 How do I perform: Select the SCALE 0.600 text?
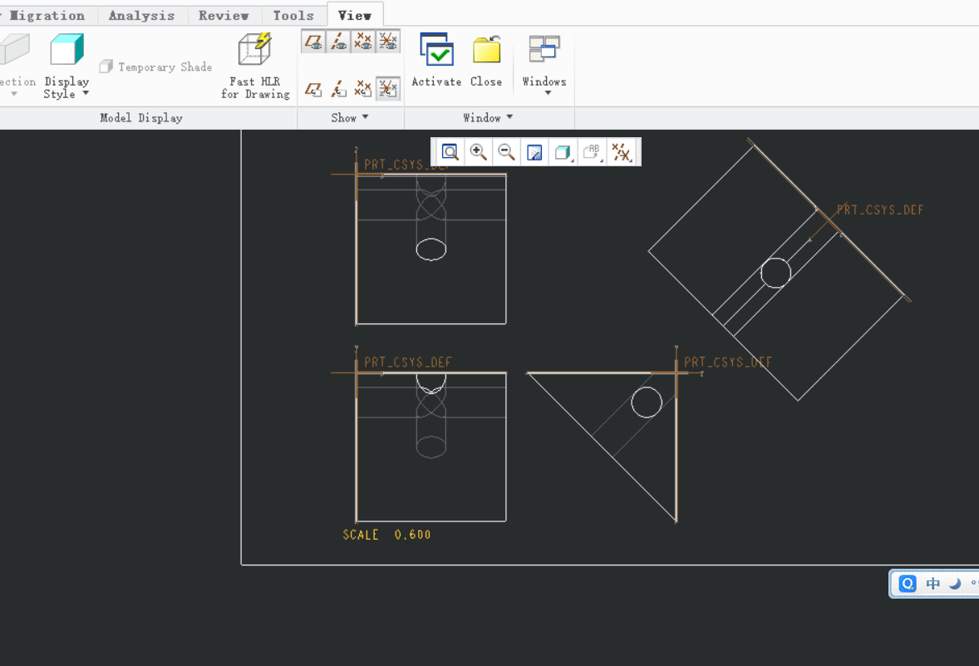(x=386, y=535)
